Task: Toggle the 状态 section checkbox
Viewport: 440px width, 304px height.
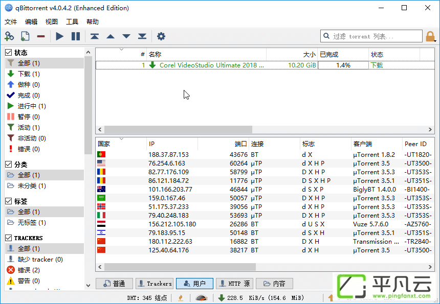Action: [9, 53]
